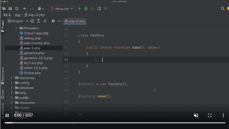
Task: Click the Select Opened File target icon
Action: [x=32, y=21]
